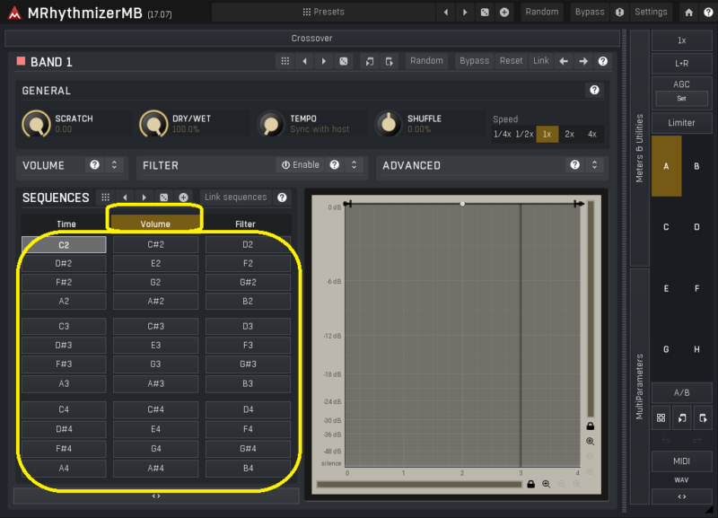
Task: Expand the Volume section
Action: (114, 165)
